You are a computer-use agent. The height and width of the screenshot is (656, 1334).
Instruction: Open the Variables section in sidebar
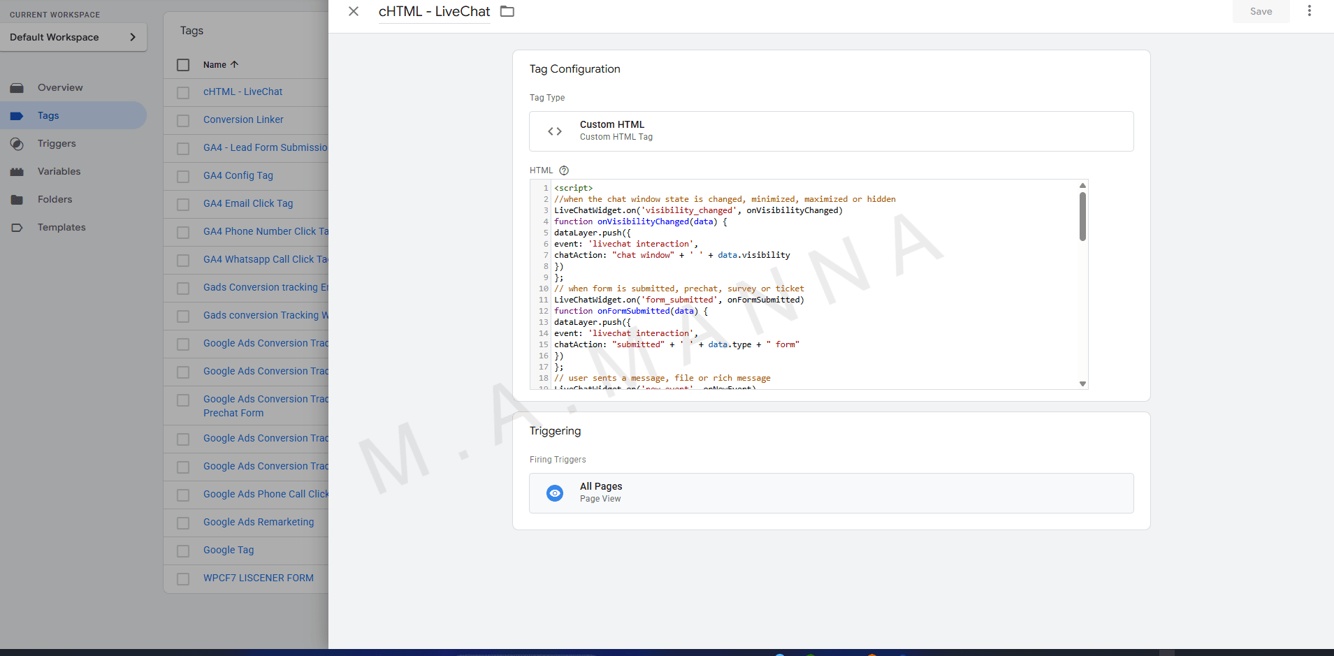pyautogui.click(x=59, y=171)
